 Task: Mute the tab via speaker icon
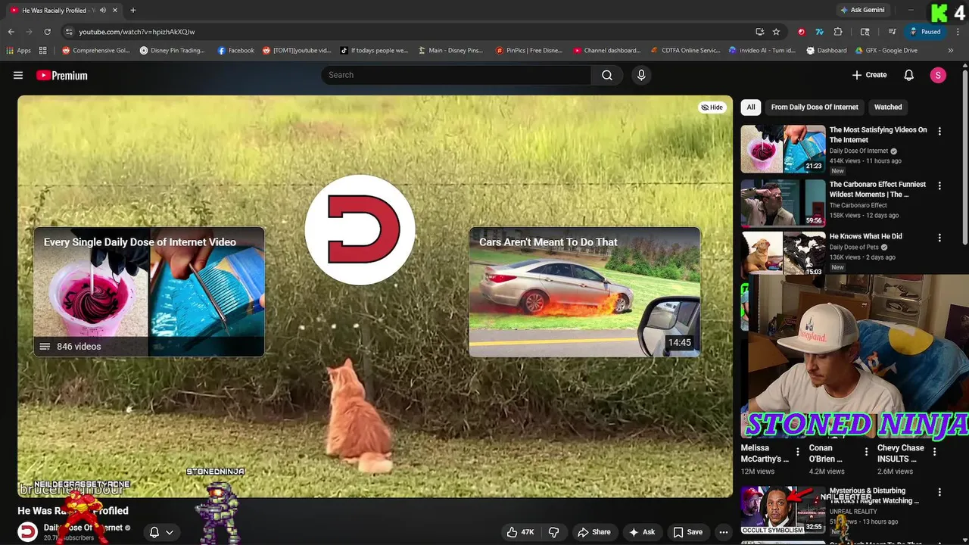click(x=103, y=10)
